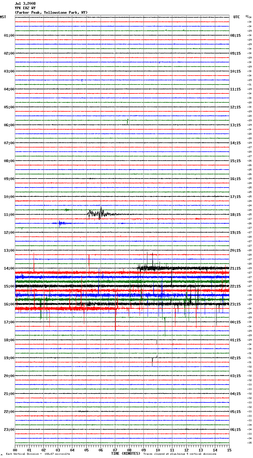This screenshot has height=458, width=253.
Task: Click the "06:00" MST hour label
Action: [x=9, y=125]
